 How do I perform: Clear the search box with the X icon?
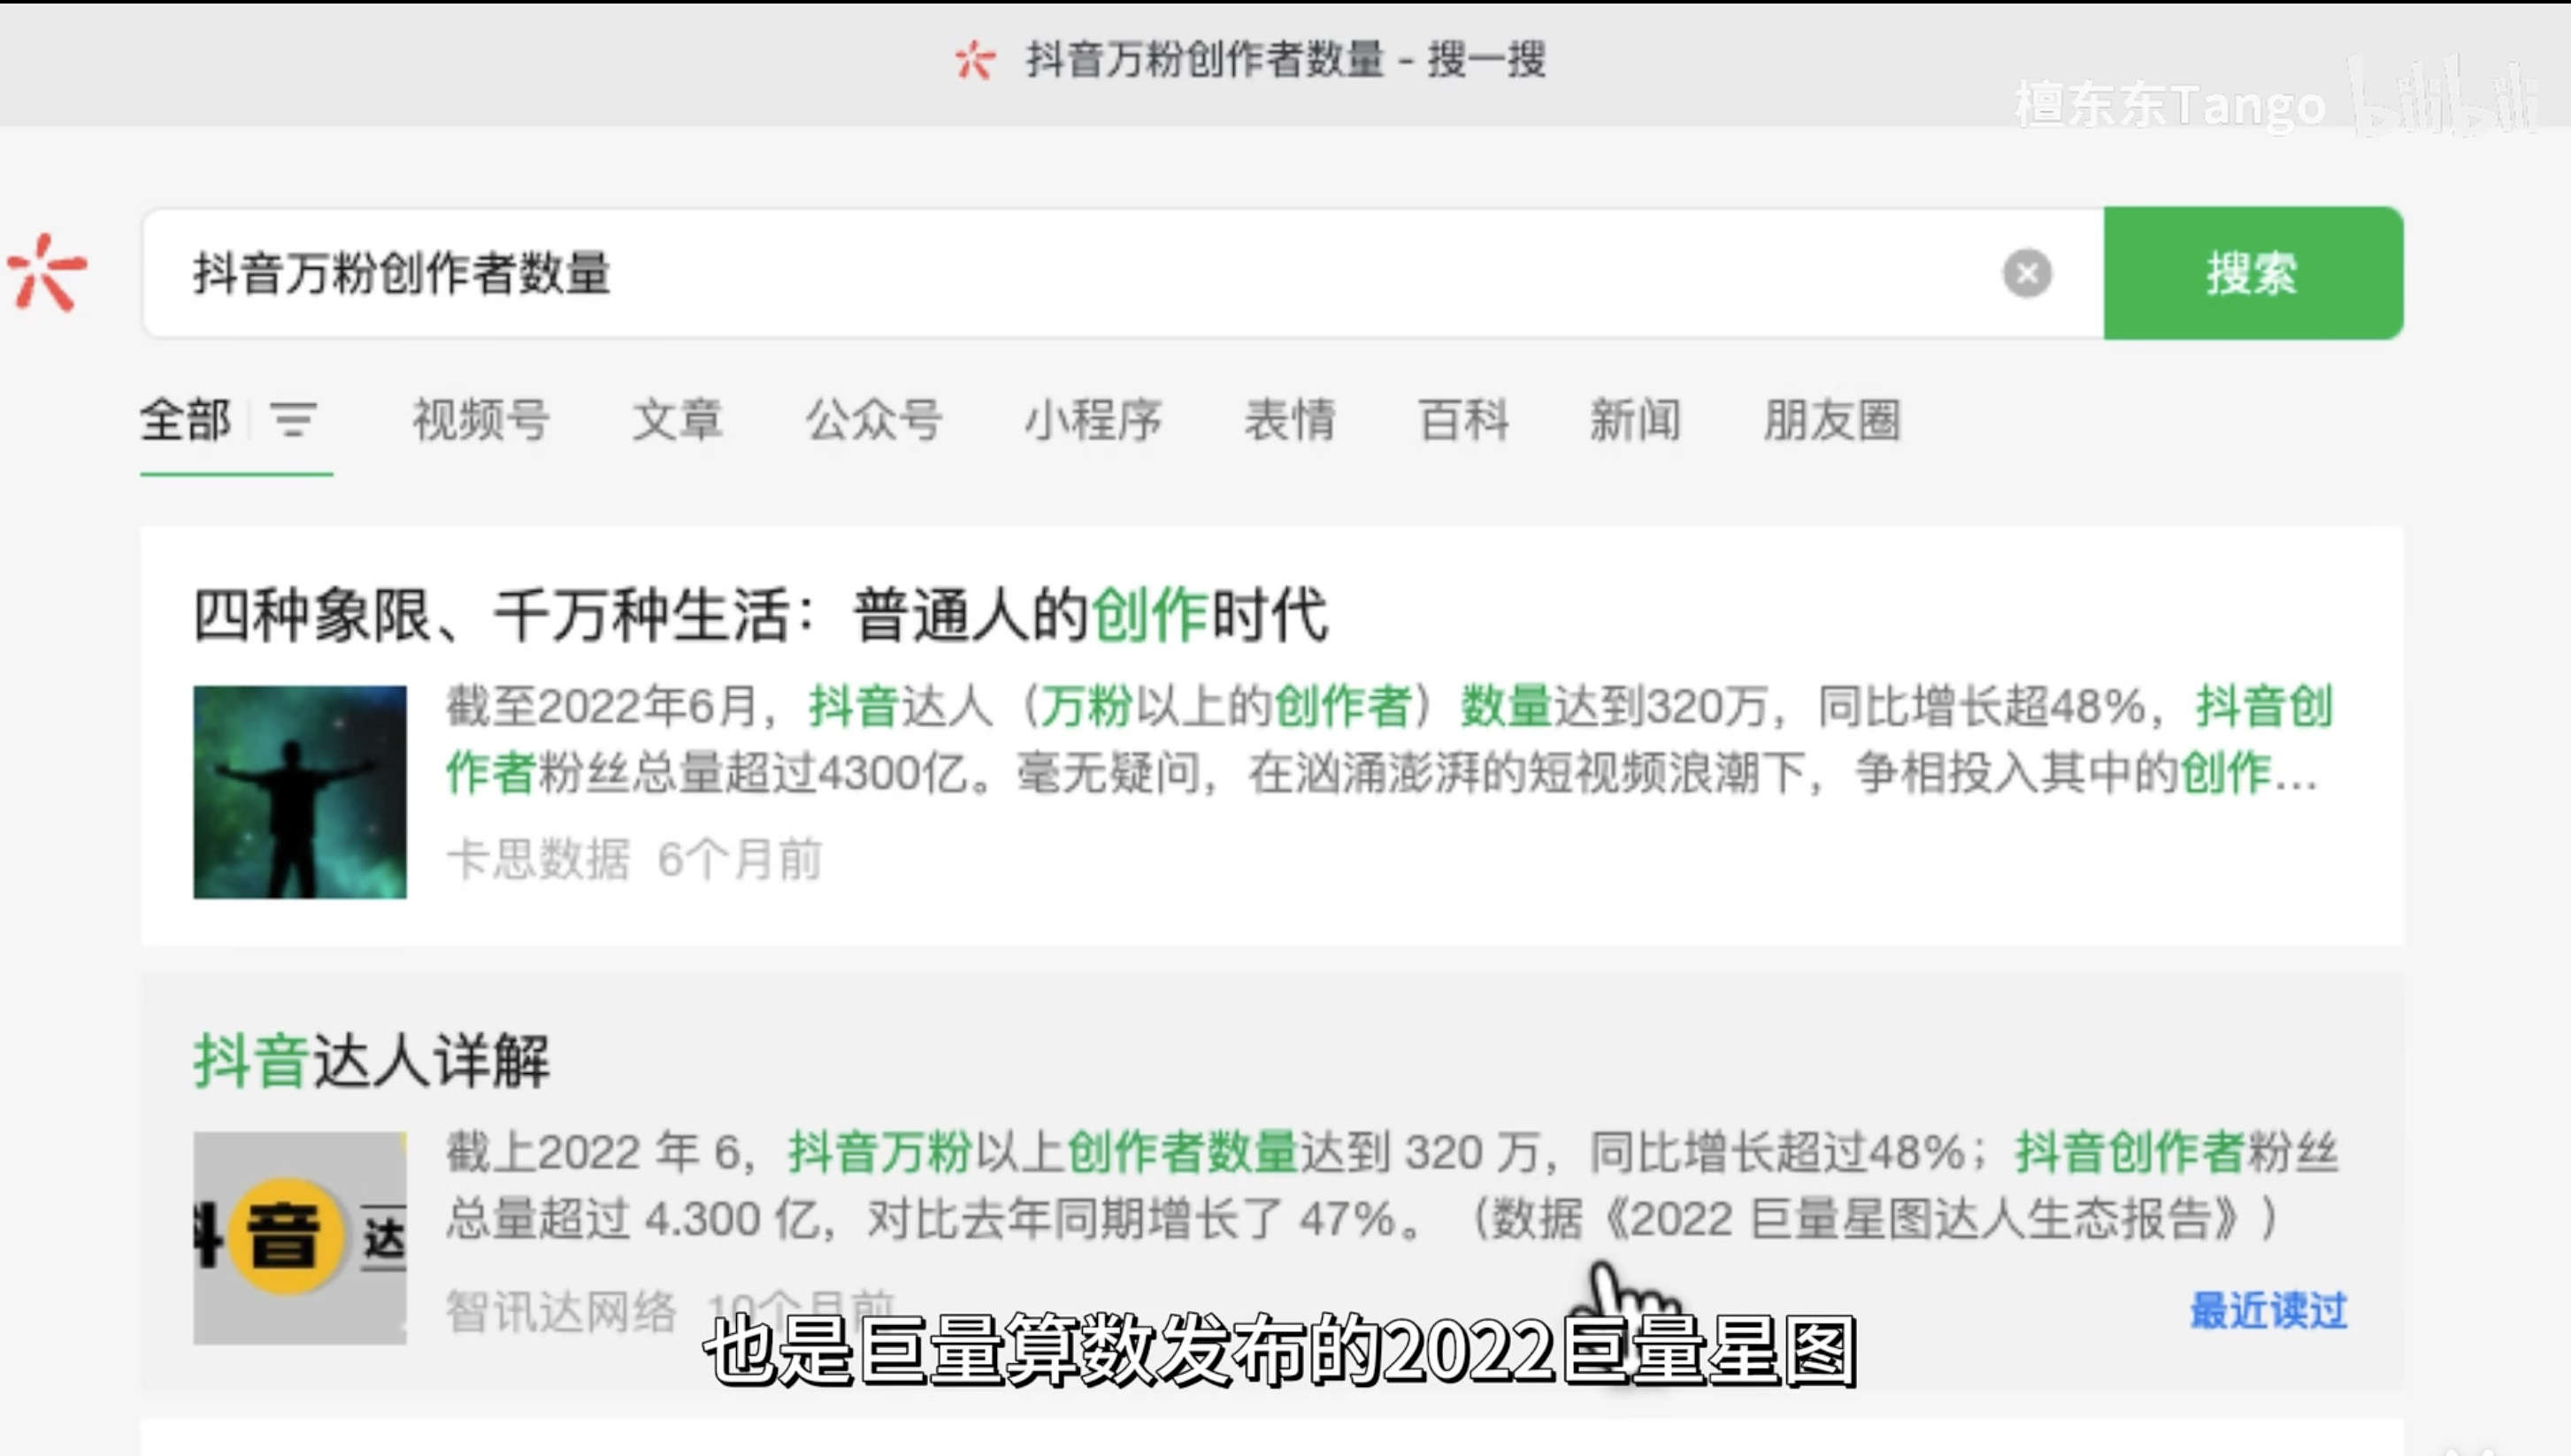click(x=2027, y=273)
